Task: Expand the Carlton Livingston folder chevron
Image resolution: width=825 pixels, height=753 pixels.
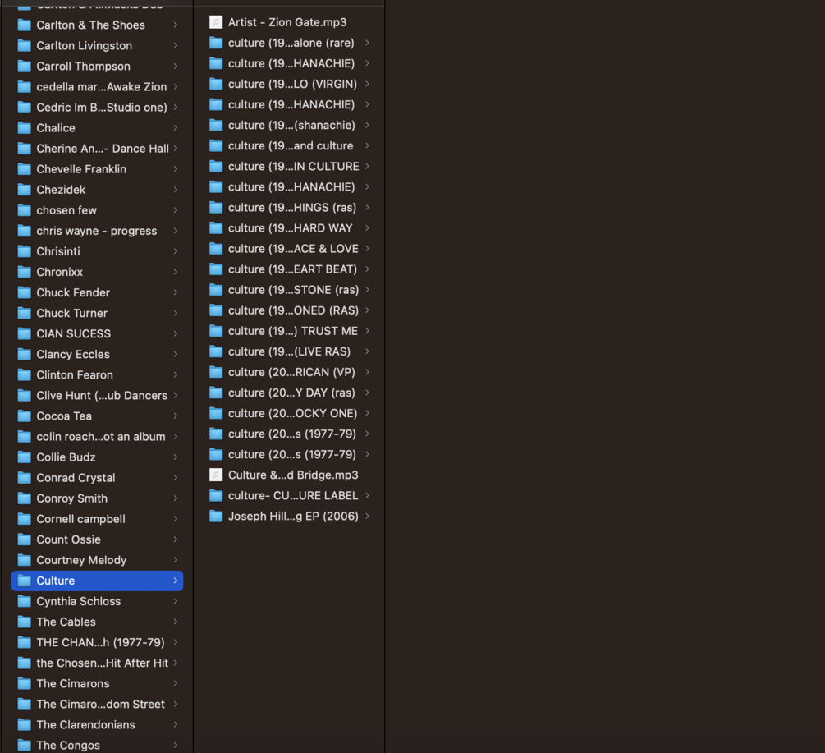Action: (x=175, y=46)
